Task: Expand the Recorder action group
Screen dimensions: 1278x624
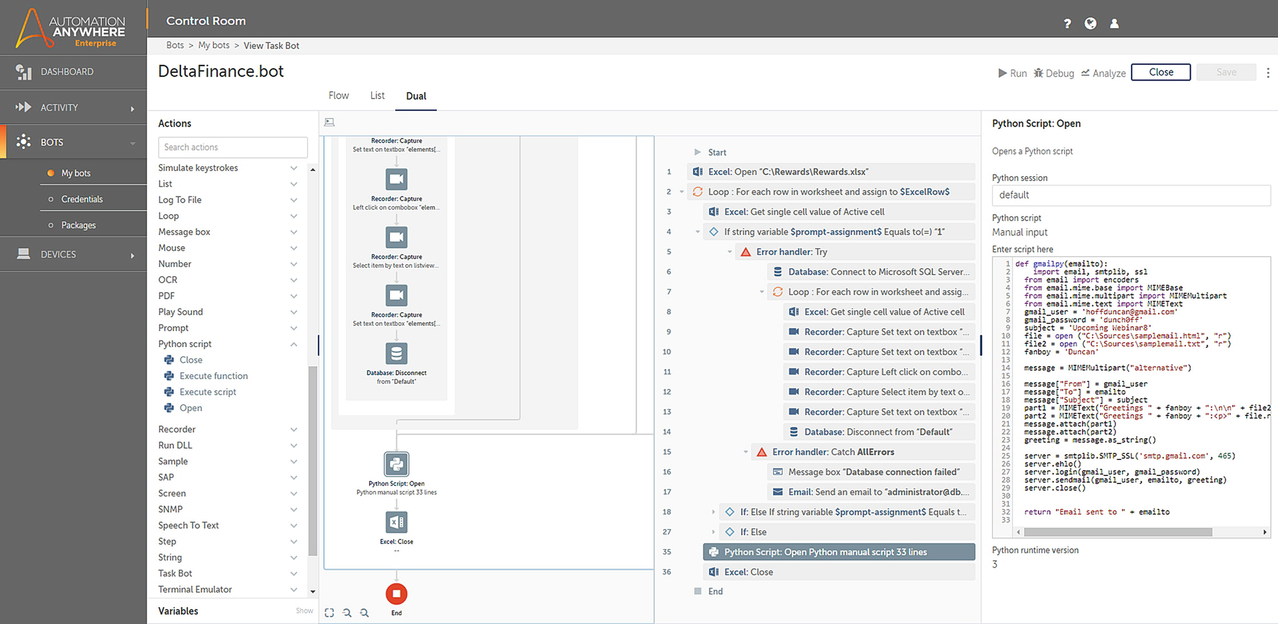Action: pos(294,429)
